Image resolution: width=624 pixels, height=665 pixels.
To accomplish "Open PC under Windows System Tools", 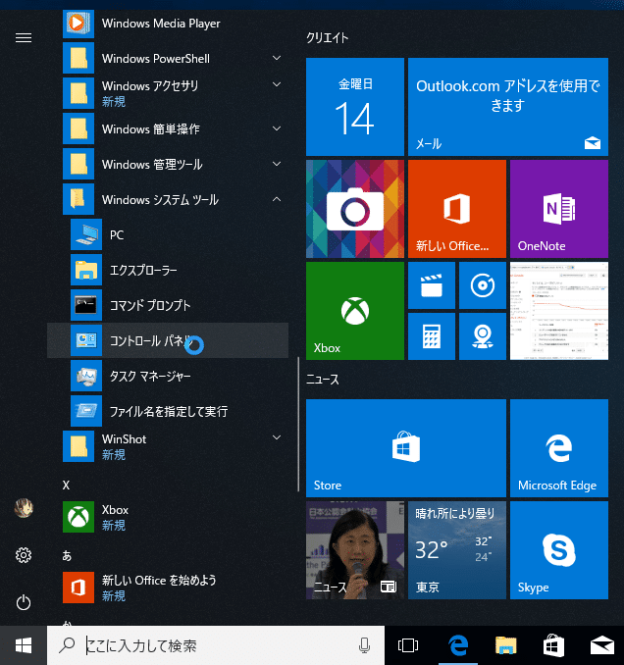I will tap(168, 234).
